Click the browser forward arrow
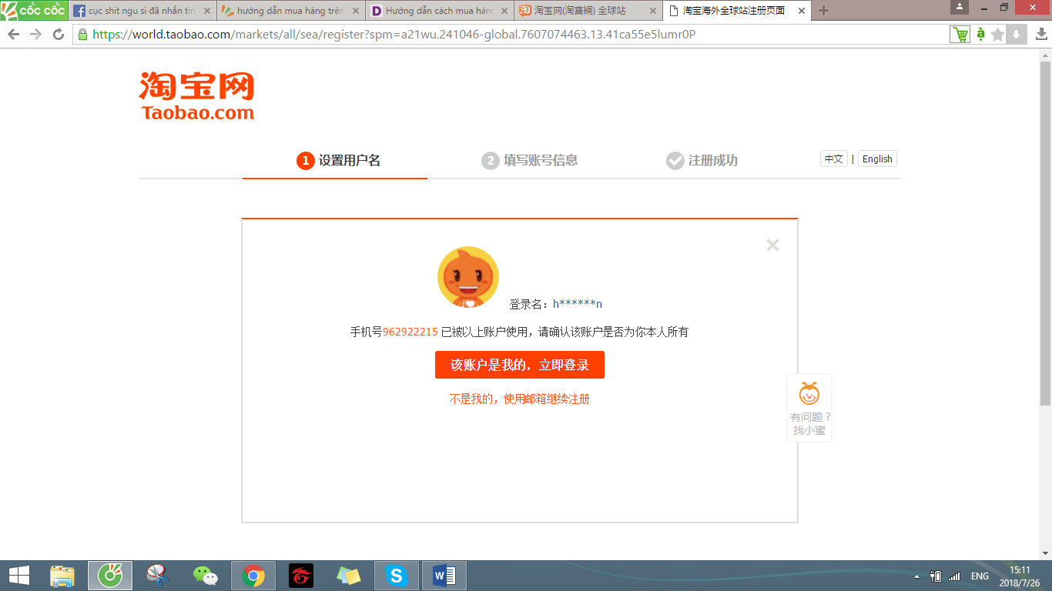1052x591 pixels. tap(35, 35)
